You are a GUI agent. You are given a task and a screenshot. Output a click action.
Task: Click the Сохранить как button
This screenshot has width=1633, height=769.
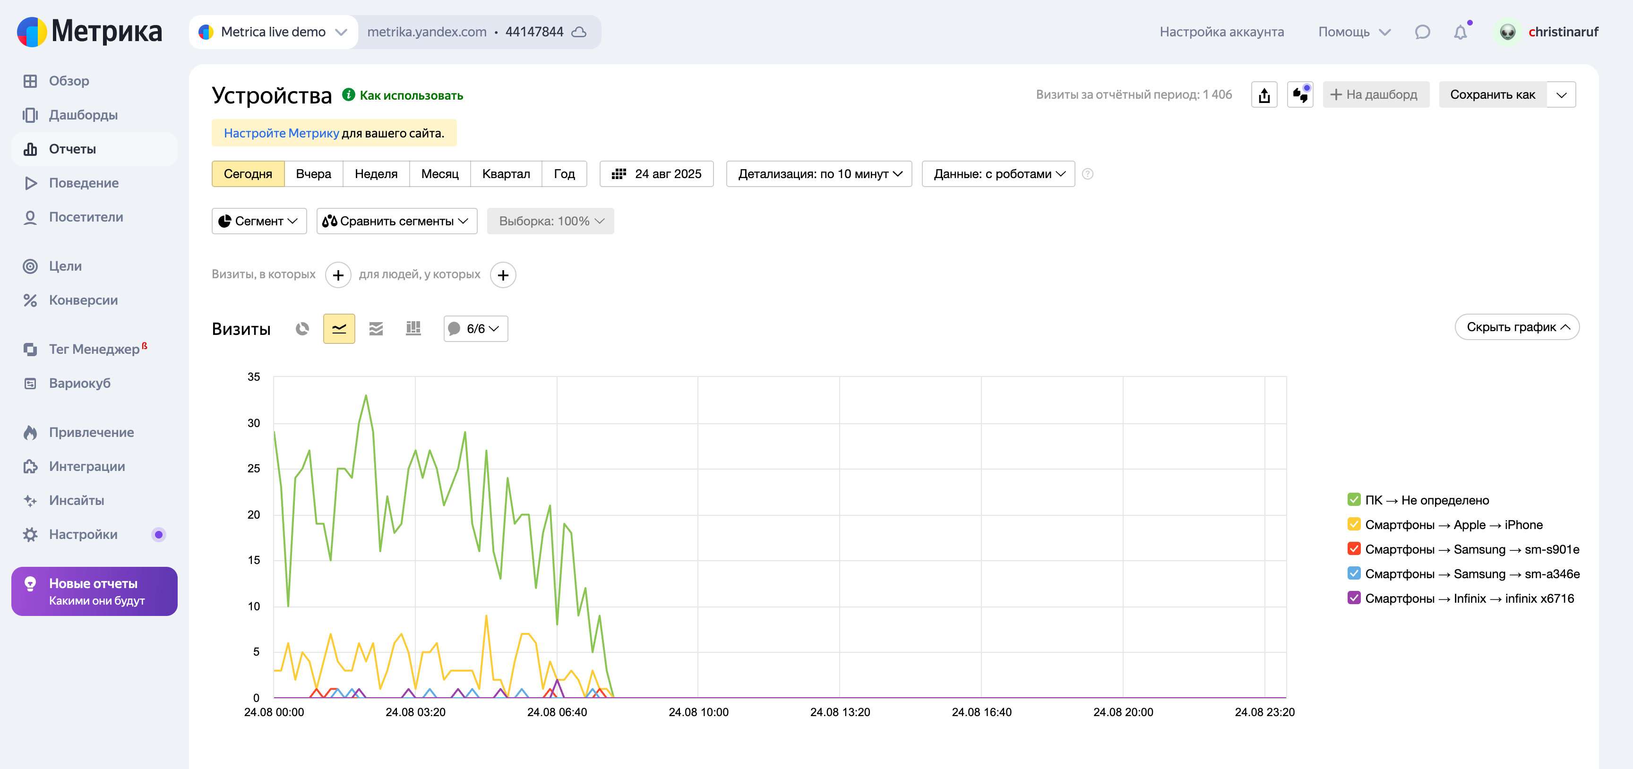pyautogui.click(x=1493, y=95)
